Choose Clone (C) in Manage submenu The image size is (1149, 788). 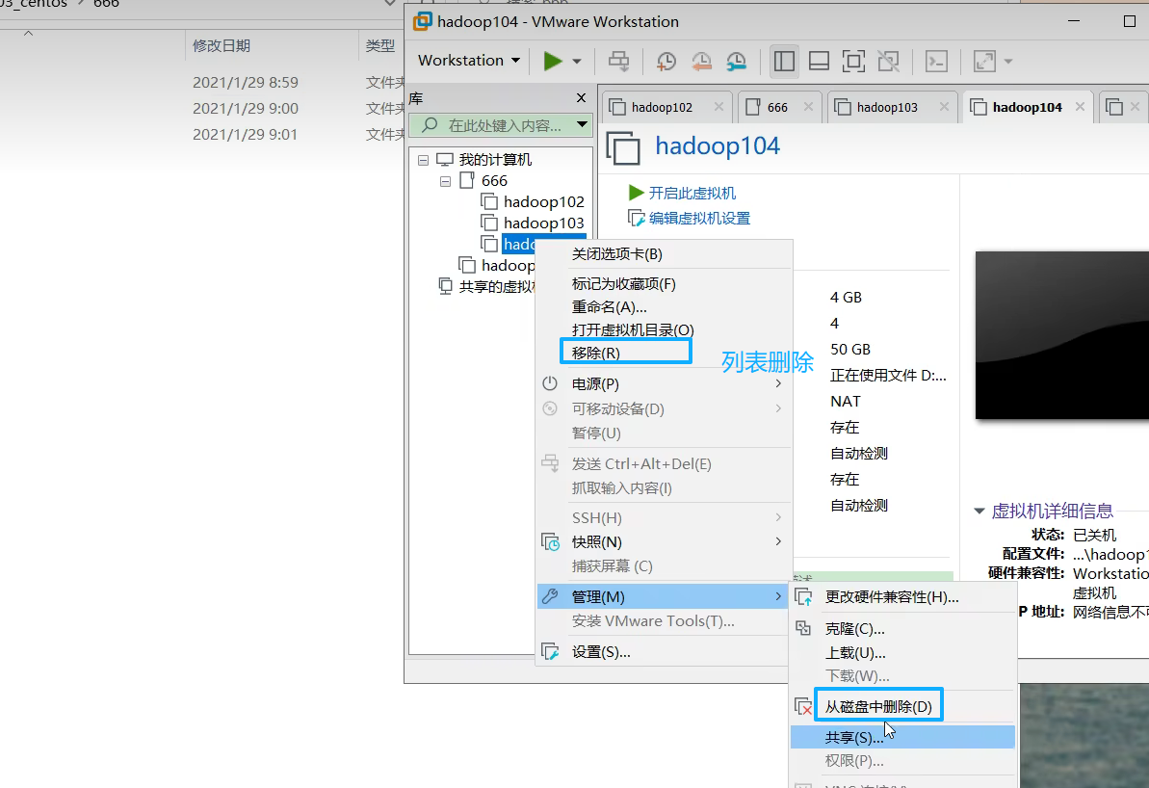point(902,629)
